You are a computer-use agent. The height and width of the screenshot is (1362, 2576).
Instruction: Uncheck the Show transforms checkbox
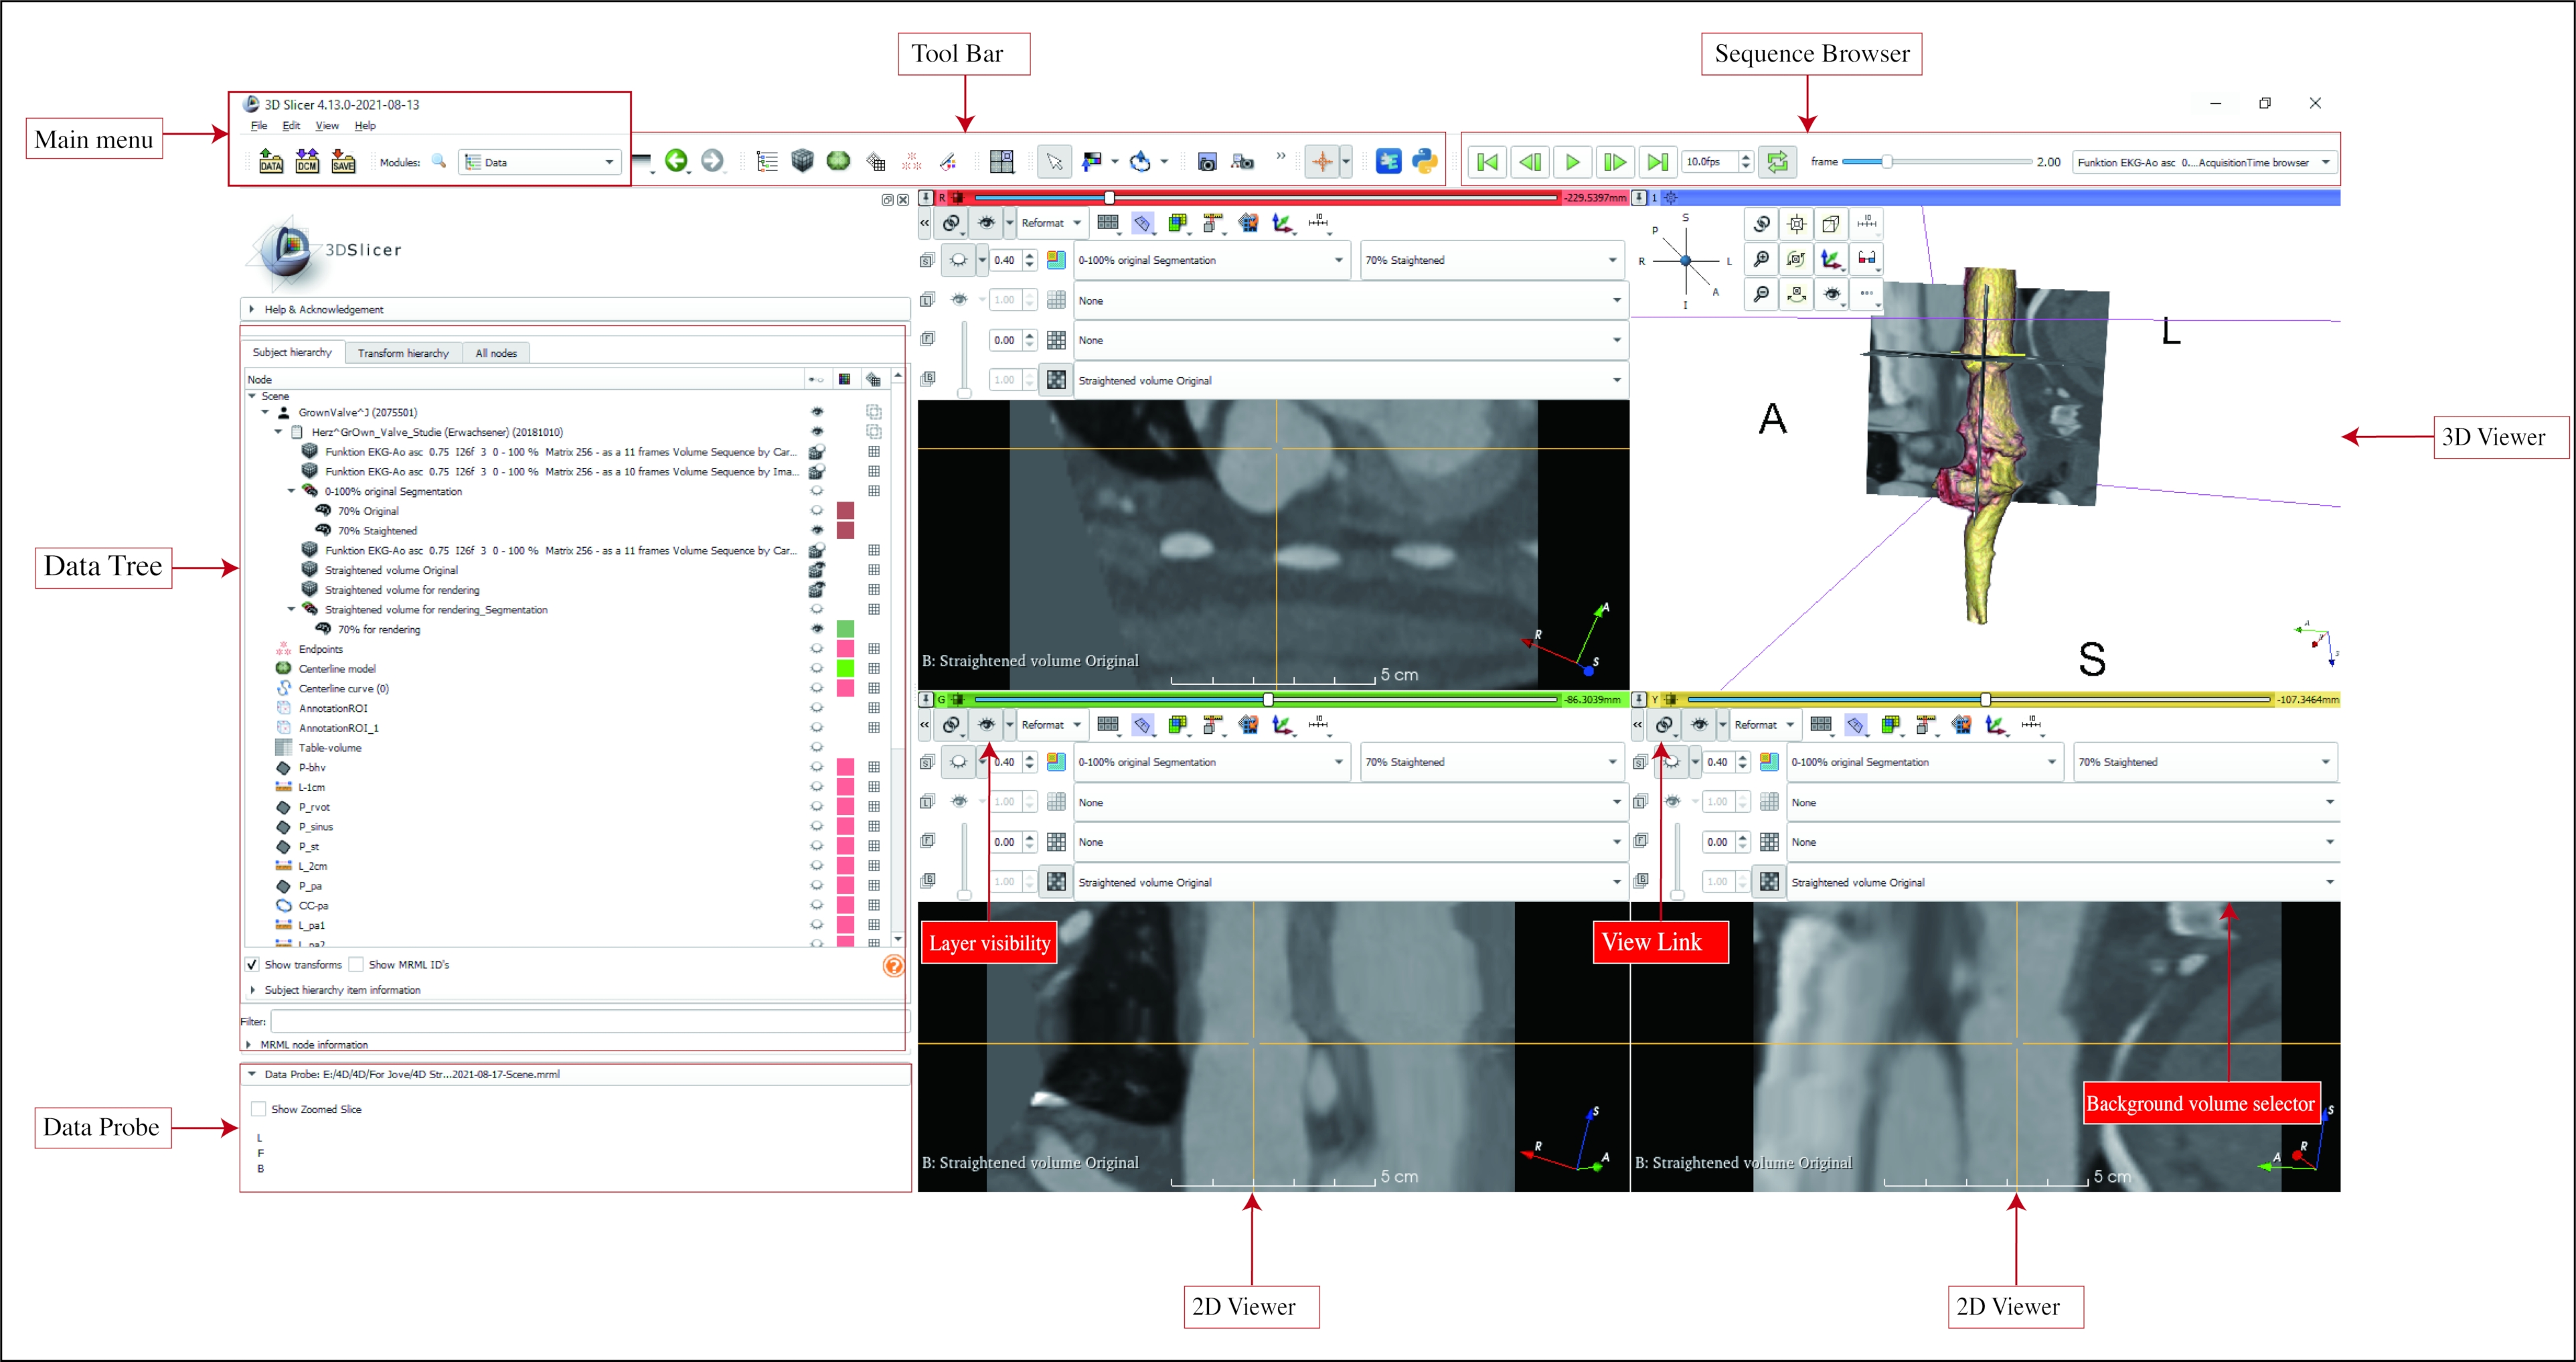[252, 965]
